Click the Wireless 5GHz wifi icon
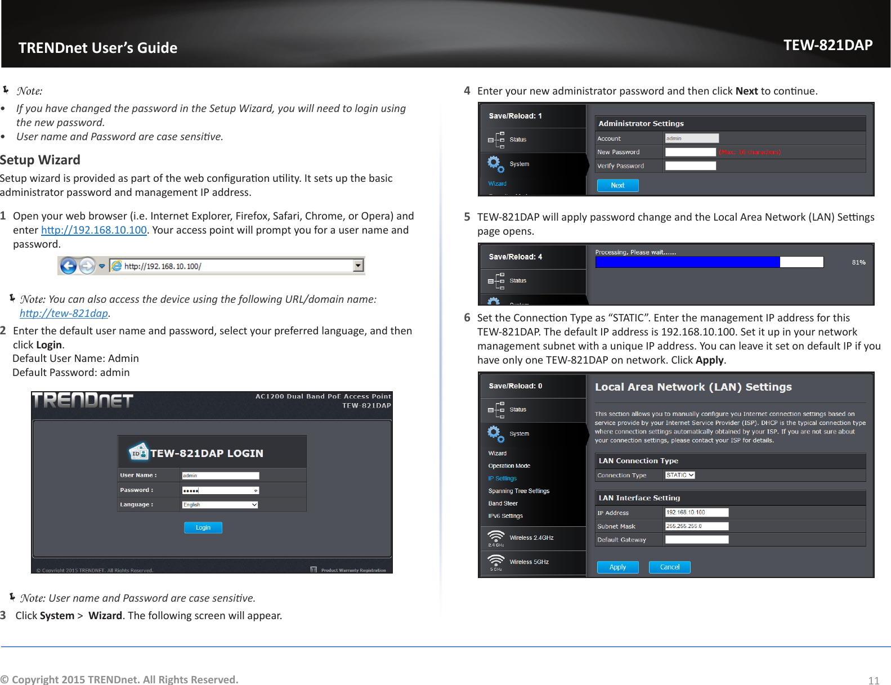 pyautogui.click(x=496, y=562)
